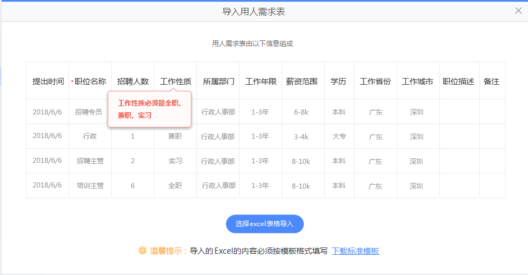Click recruit count 2 in 招聘主管 row

pos(132,161)
